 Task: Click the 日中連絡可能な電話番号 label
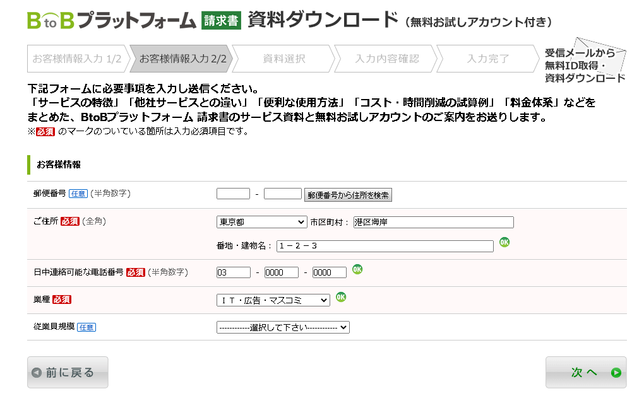tap(78, 272)
